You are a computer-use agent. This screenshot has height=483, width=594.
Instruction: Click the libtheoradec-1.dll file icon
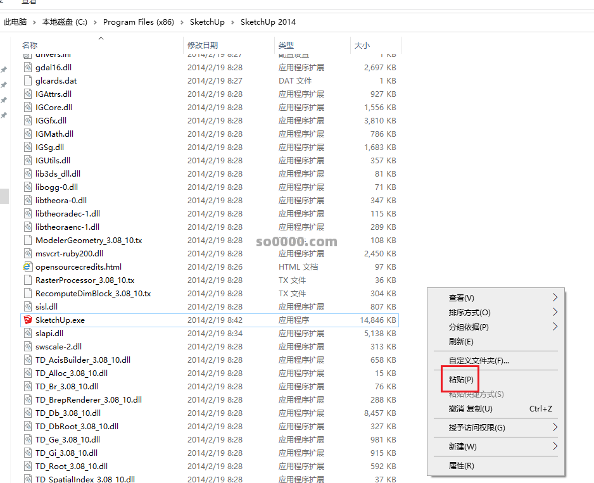pyautogui.click(x=28, y=213)
